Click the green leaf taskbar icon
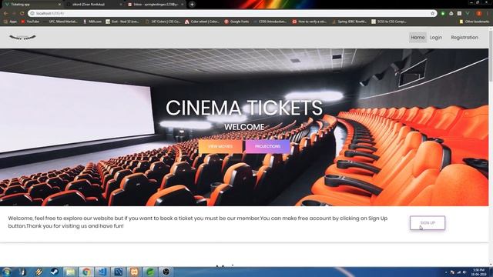Image resolution: width=493 pixels, height=277 pixels. [150, 272]
